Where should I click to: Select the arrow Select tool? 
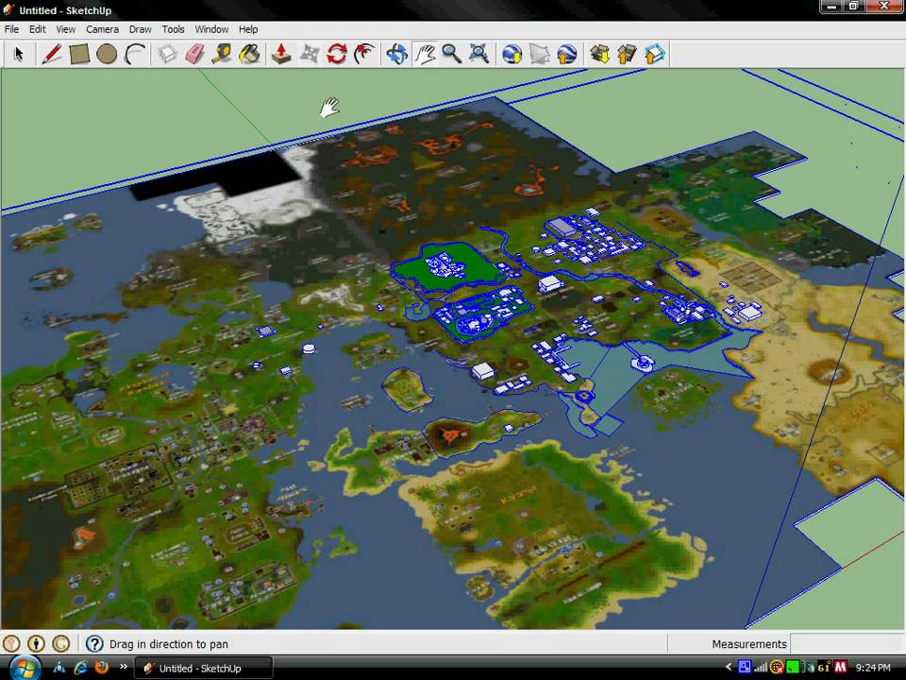pos(19,55)
